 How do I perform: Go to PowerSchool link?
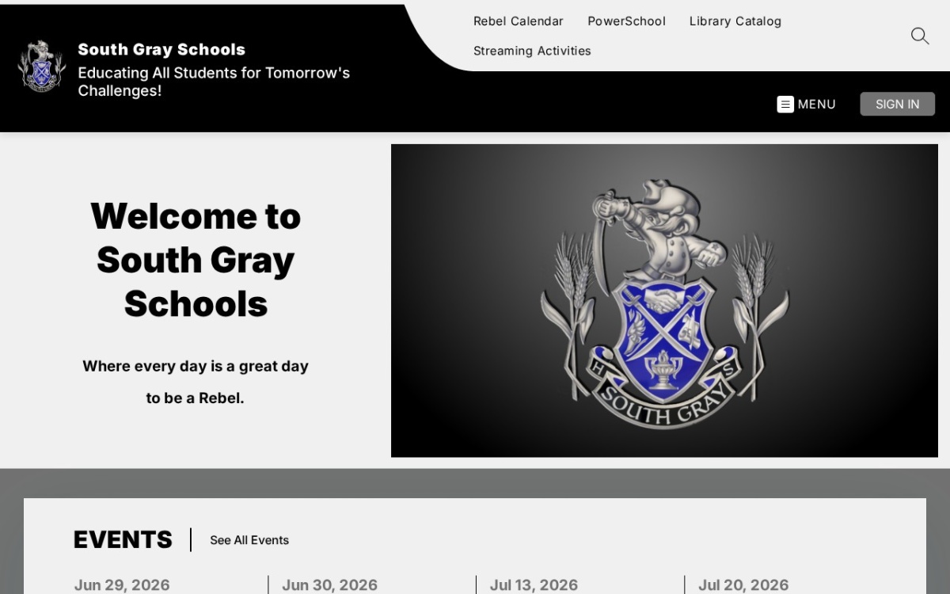(626, 21)
